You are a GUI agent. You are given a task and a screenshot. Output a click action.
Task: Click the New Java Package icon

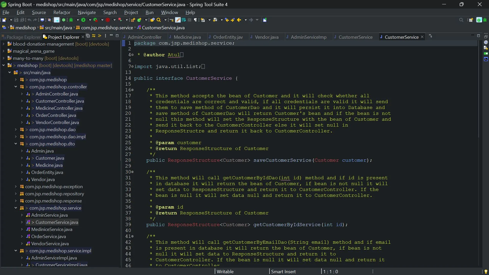[x=133, y=20]
